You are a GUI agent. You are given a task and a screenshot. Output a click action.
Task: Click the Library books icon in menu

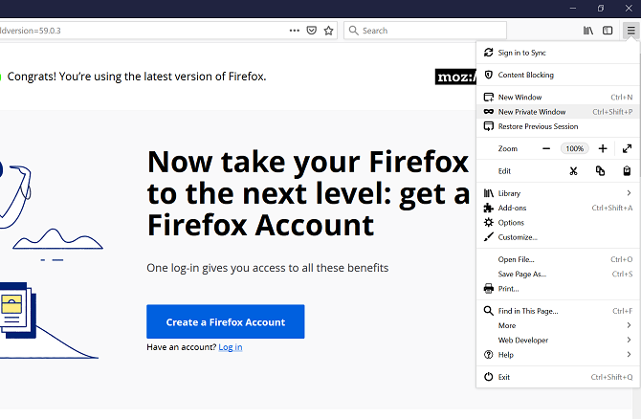click(489, 193)
